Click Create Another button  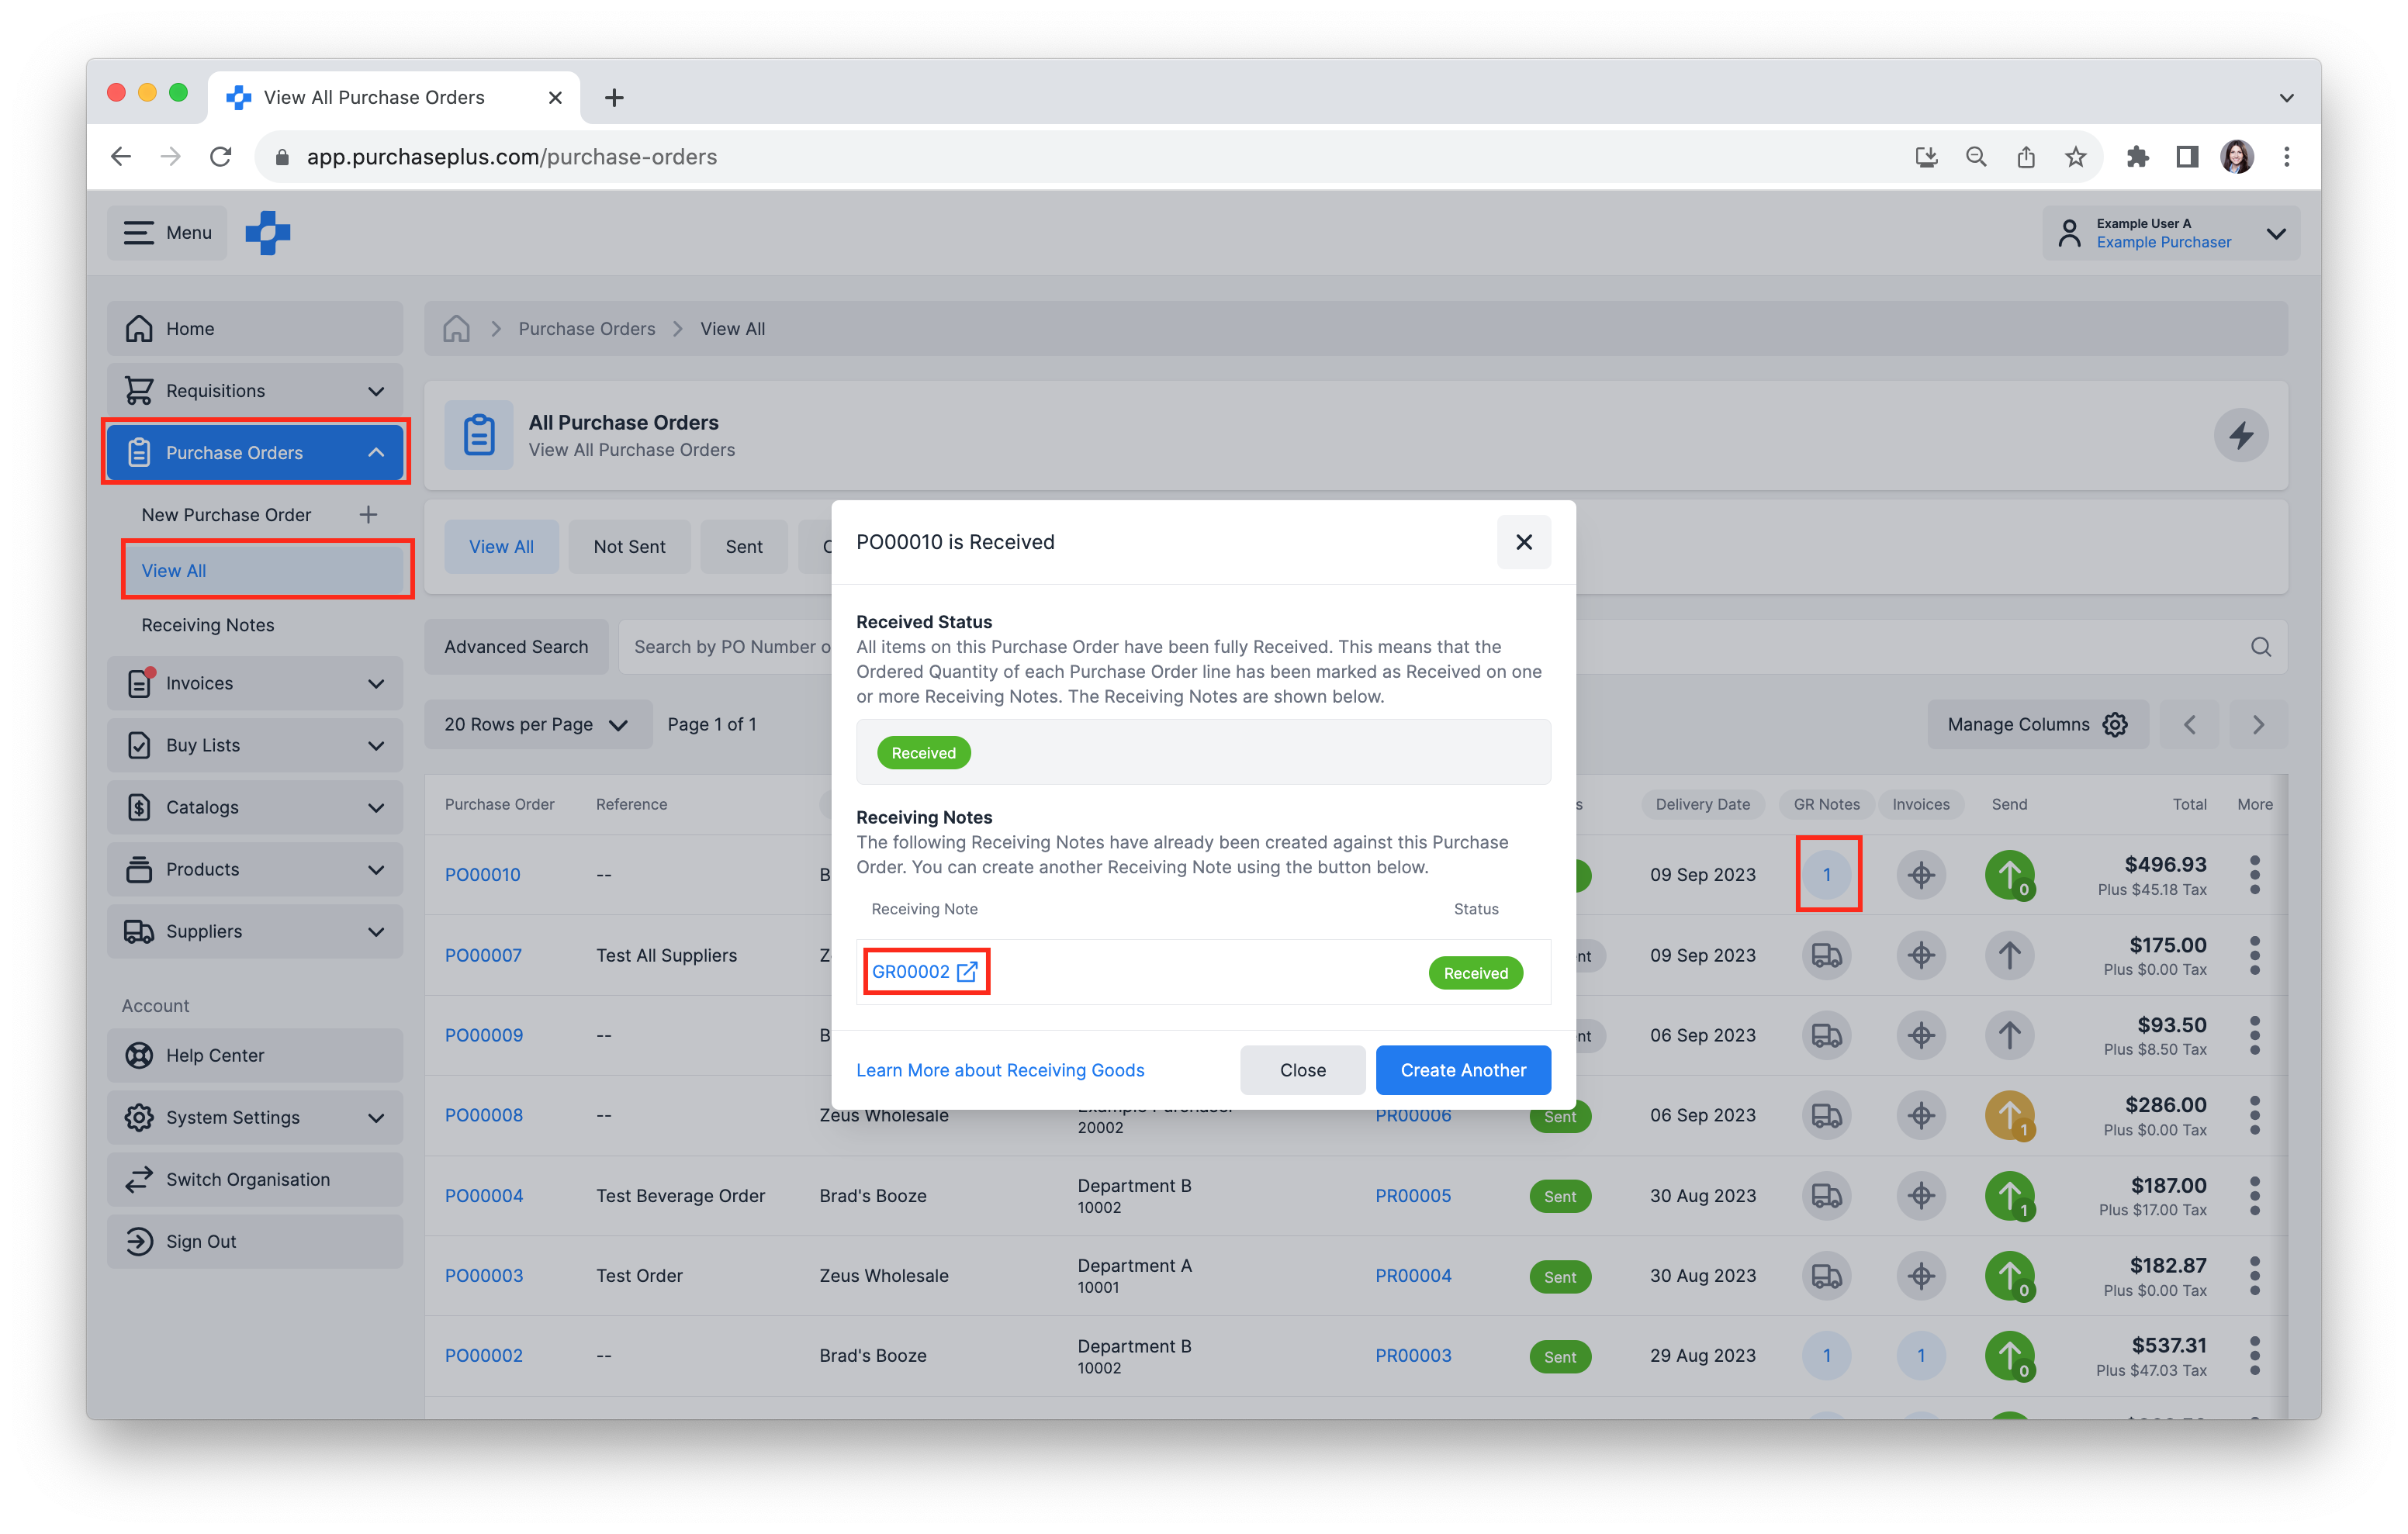(1463, 1070)
